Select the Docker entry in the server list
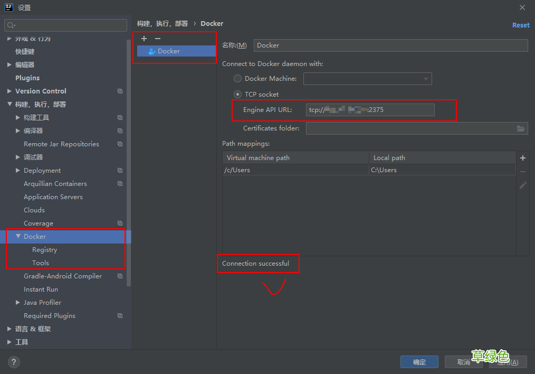 tap(168, 51)
